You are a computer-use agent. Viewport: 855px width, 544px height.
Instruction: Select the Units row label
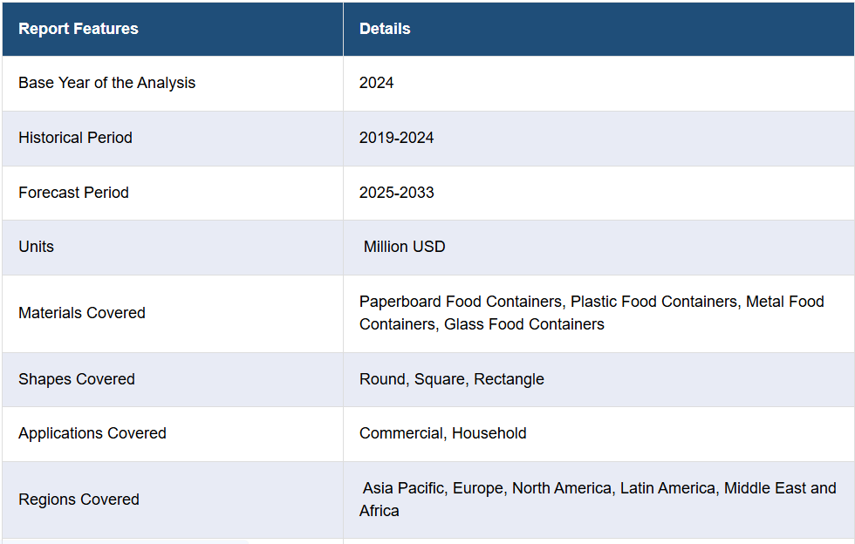tap(36, 247)
